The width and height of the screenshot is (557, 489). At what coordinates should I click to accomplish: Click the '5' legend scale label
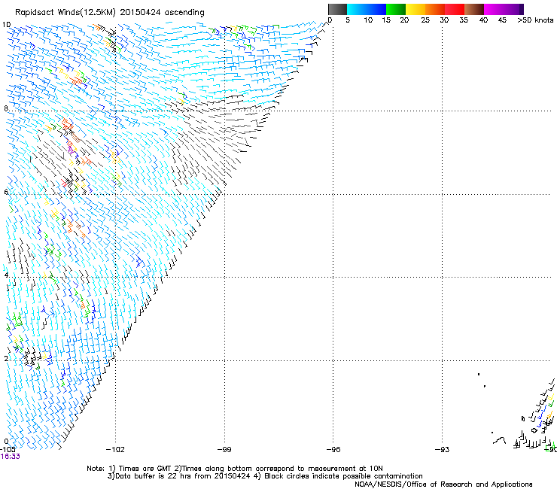[348, 20]
